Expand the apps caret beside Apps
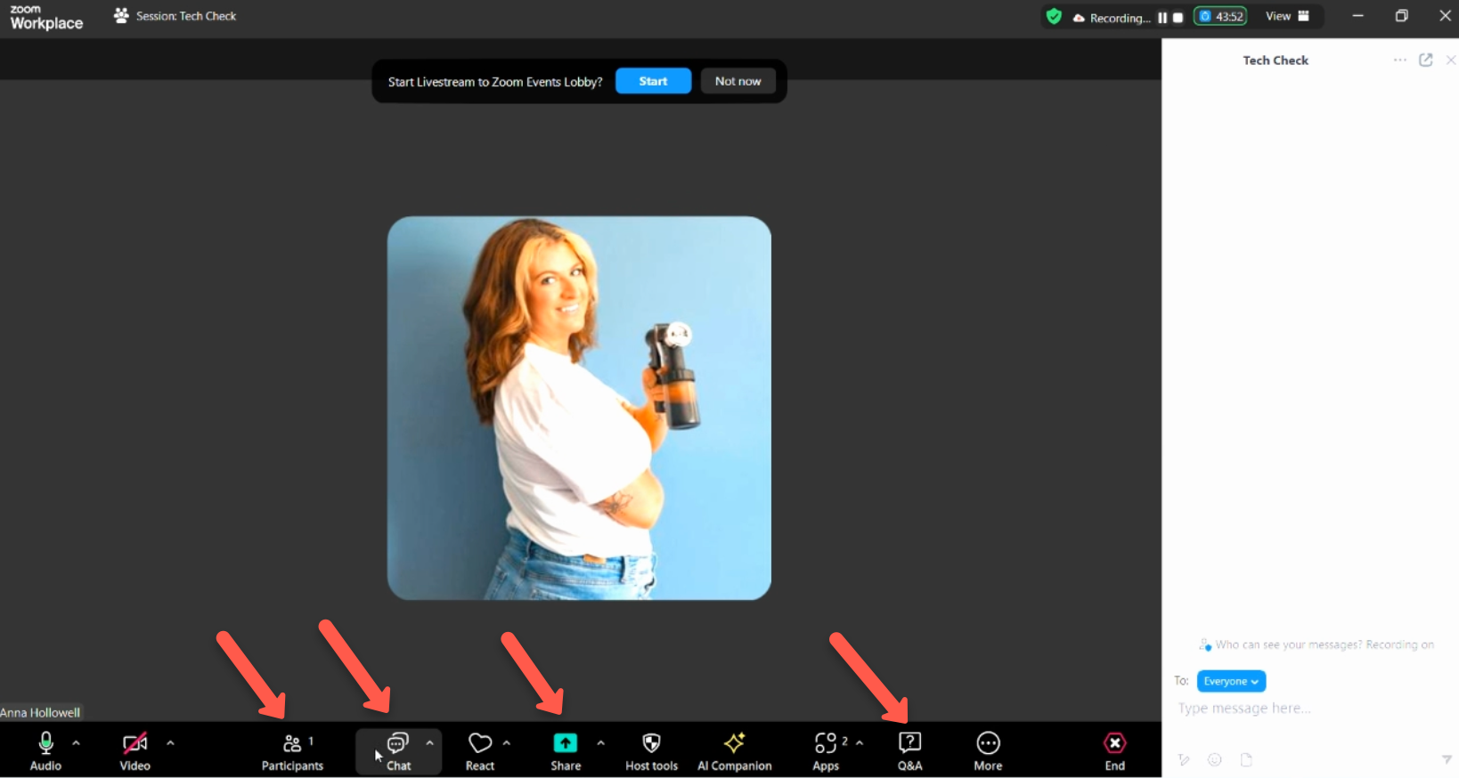Image resolution: width=1459 pixels, height=778 pixels. (860, 742)
